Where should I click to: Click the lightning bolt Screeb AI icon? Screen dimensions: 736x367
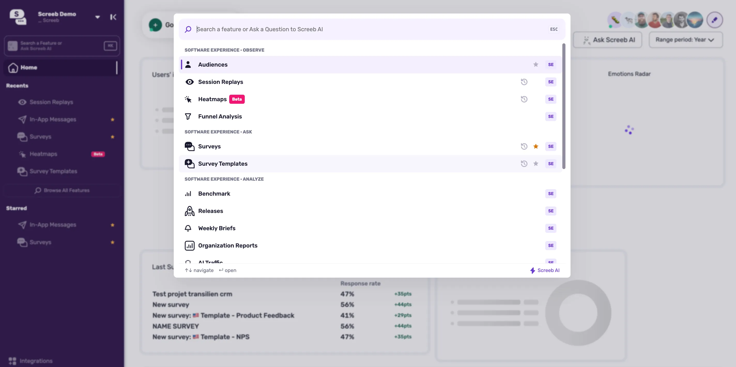click(x=533, y=270)
